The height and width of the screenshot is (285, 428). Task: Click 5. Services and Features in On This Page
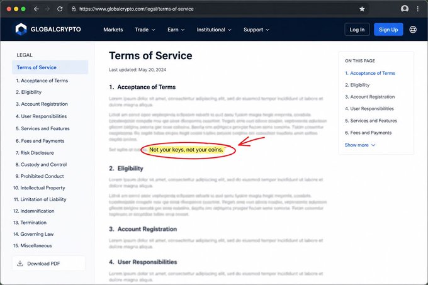[x=371, y=121]
